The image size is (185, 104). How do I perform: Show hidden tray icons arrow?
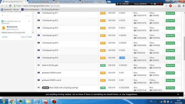[155, 102]
